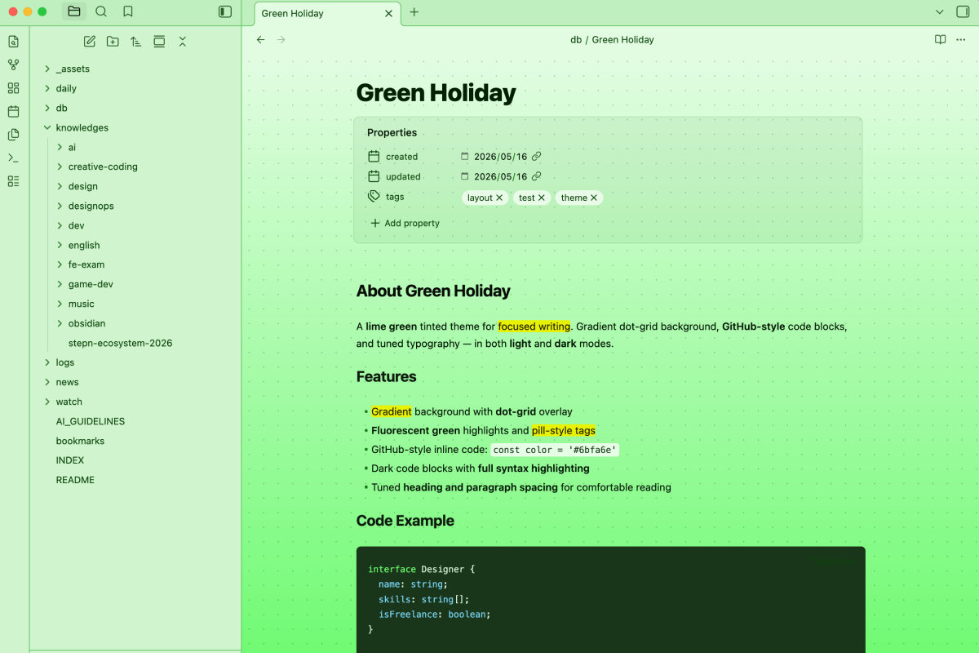The image size is (979, 653).
Task: Switch to reading view
Action: [x=940, y=39]
